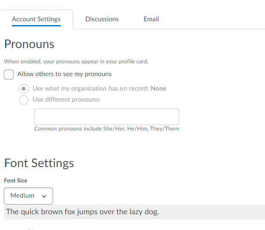Click the bold 'None' pronoun value
The image size is (265, 230).
tap(158, 88)
